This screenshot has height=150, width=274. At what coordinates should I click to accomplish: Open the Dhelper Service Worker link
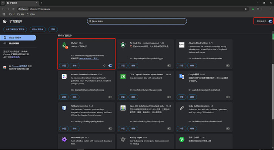pyautogui.click(x=89, y=59)
